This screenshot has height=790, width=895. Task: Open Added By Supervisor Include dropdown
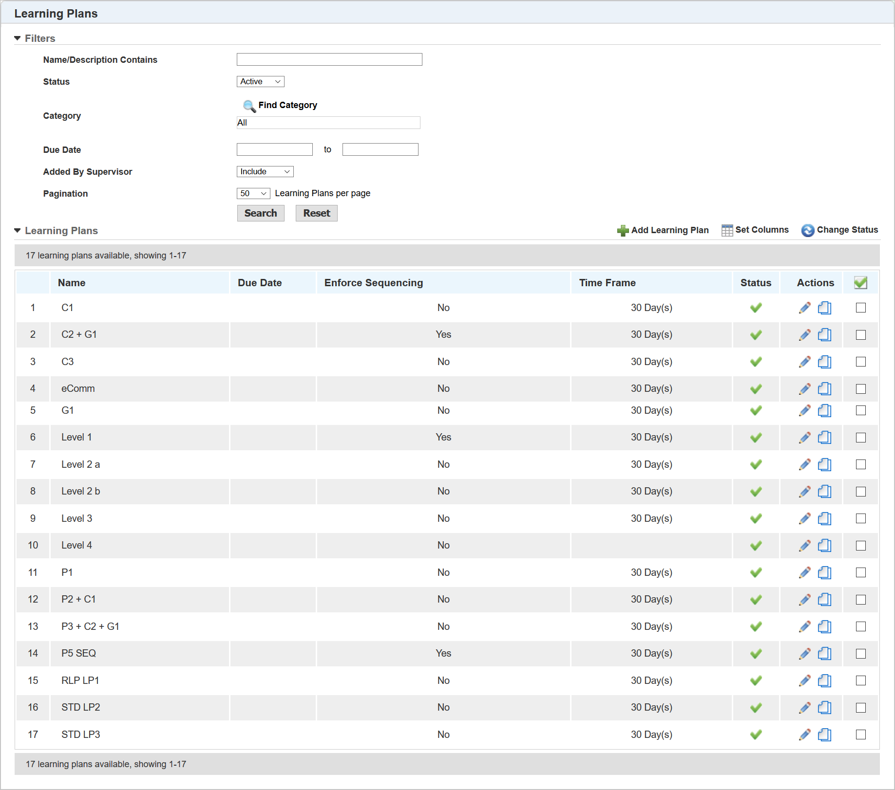(265, 172)
